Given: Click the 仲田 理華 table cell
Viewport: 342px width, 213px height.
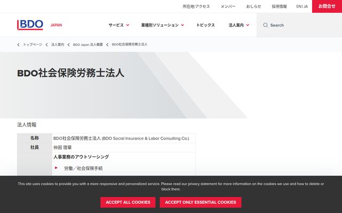Looking at the screenshot, I should (123, 148).
